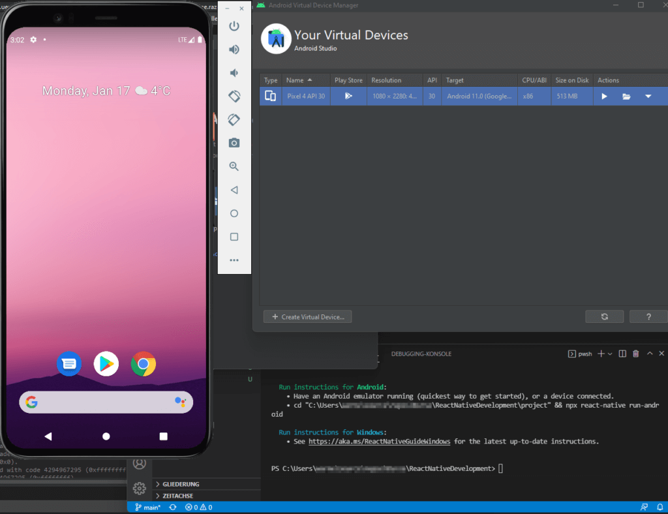Open recent apps on the emulator
This screenshot has width=668, height=514.
coord(234,237)
